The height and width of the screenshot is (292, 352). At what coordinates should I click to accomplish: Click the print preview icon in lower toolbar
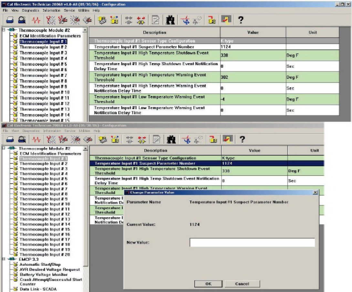[22, 140]
